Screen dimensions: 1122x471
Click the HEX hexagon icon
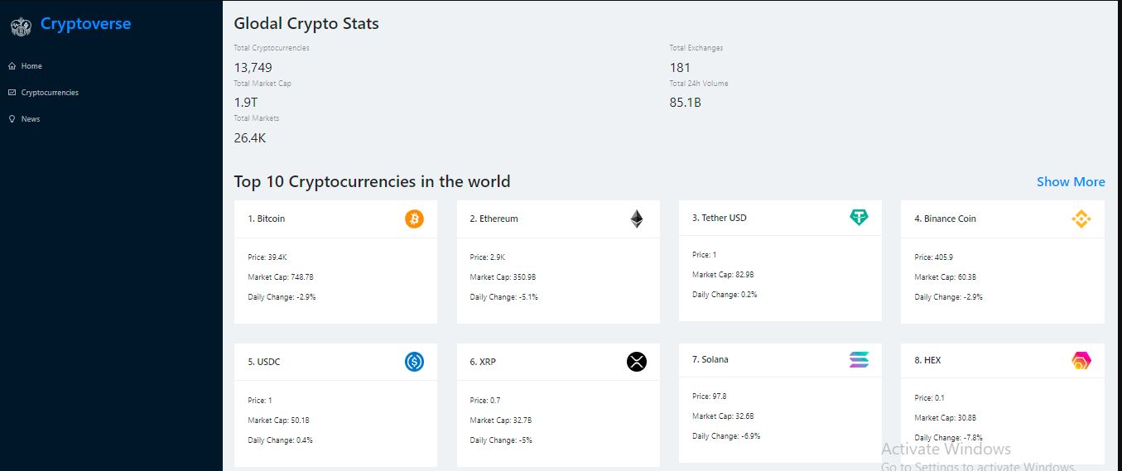click(x=1081, y=360)
